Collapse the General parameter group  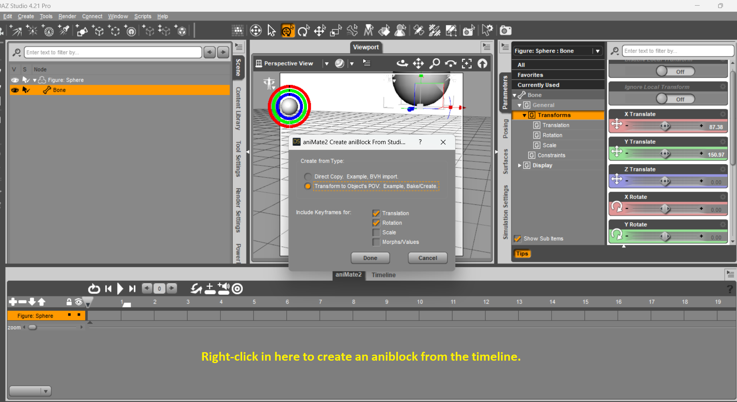click(x=519, y=105)
